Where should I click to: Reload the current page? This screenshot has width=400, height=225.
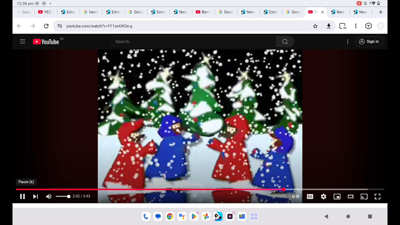[x=46, y=26]
